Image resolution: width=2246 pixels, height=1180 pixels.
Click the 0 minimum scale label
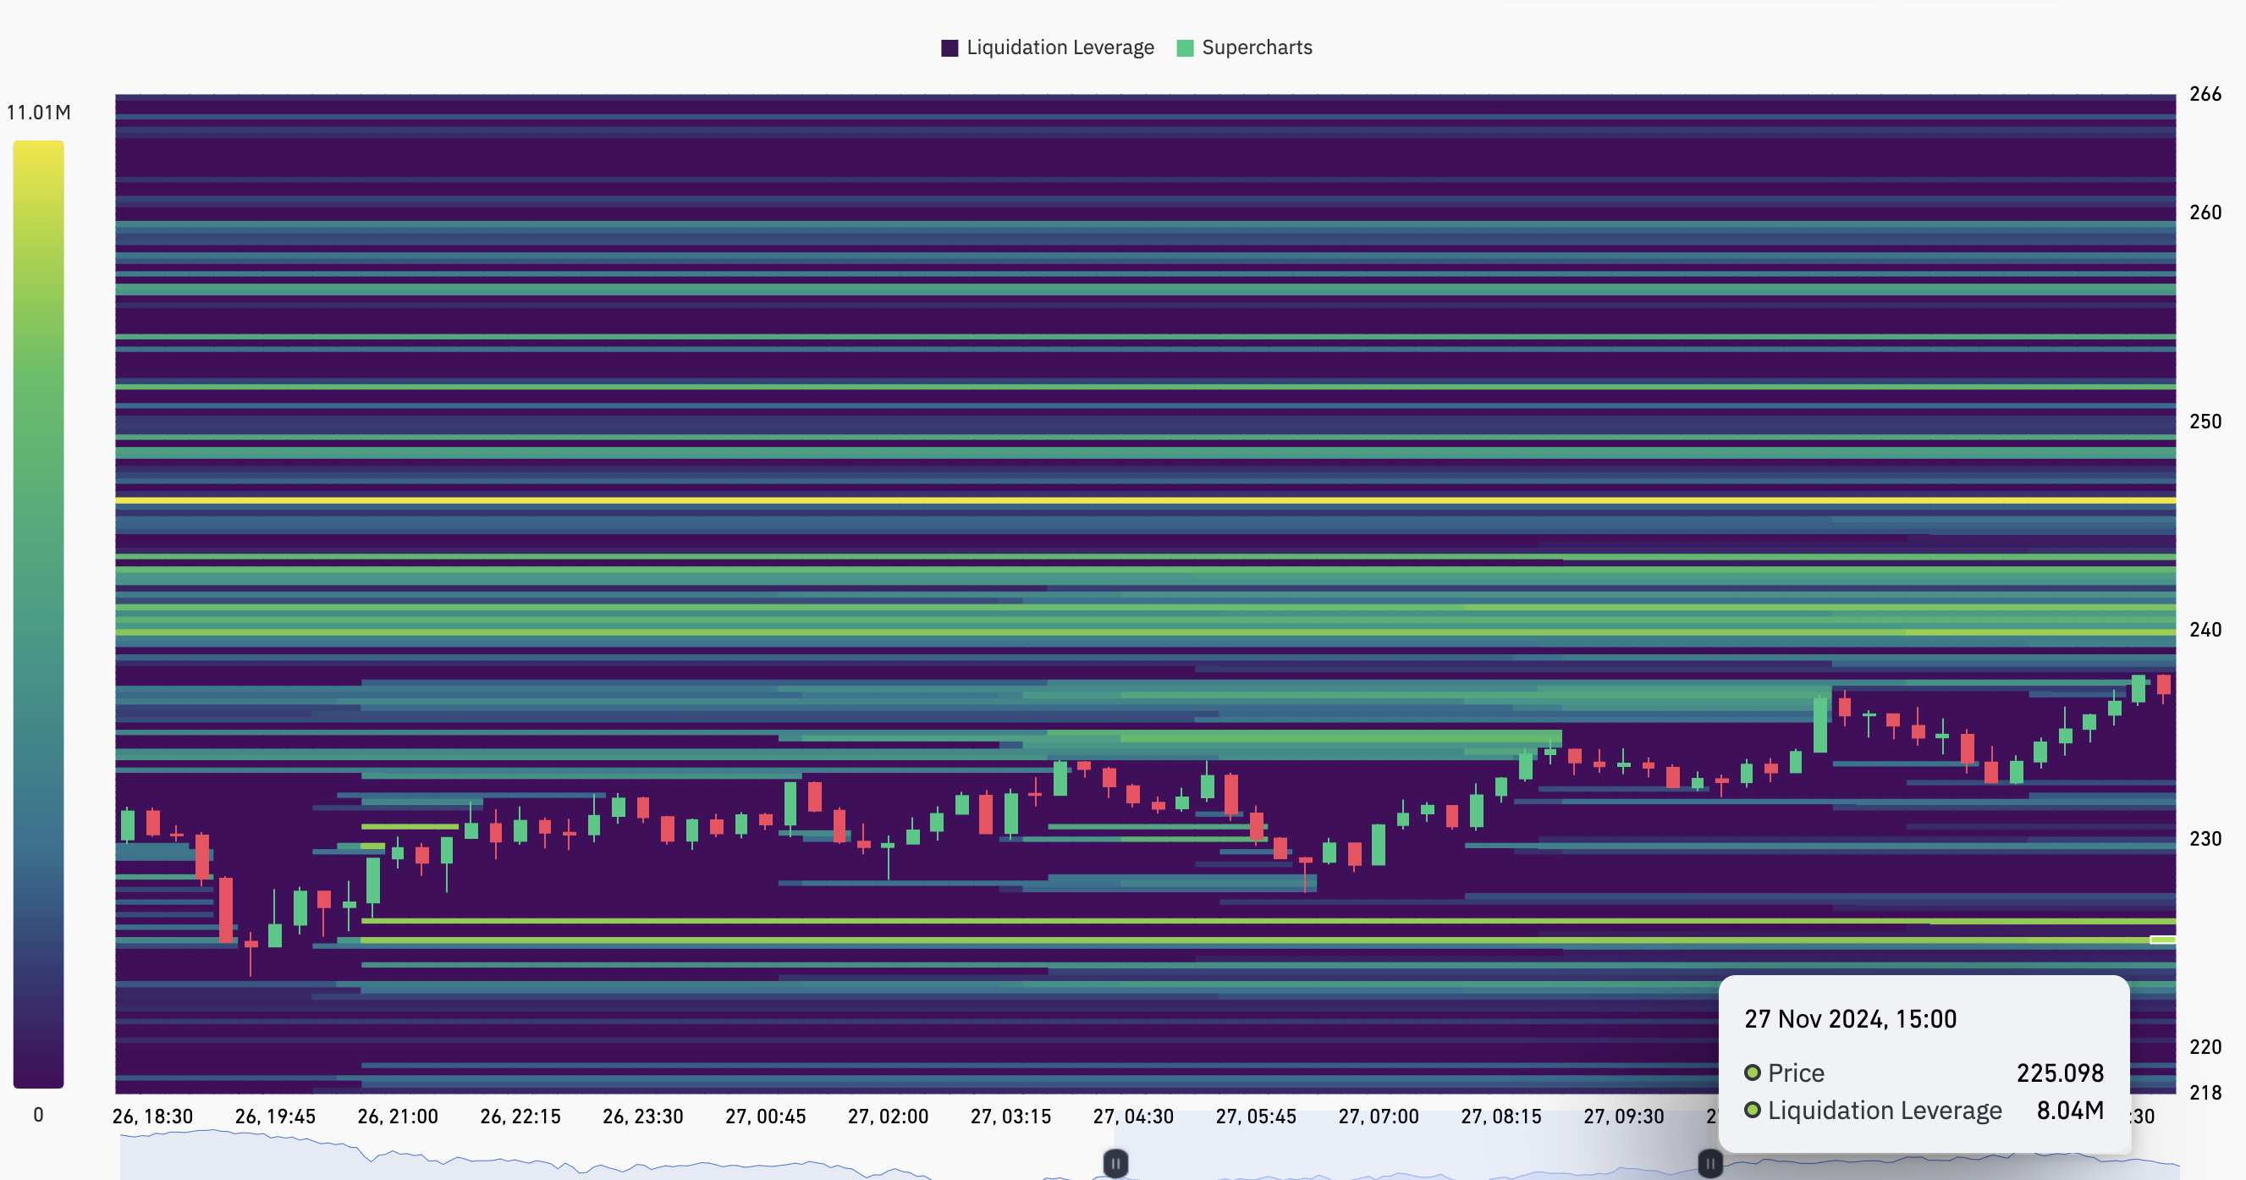[x=38, y=1115]
